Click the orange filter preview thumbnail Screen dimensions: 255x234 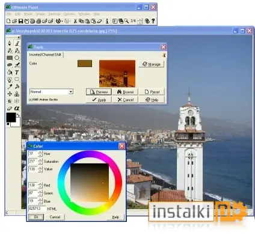[117, 74]
